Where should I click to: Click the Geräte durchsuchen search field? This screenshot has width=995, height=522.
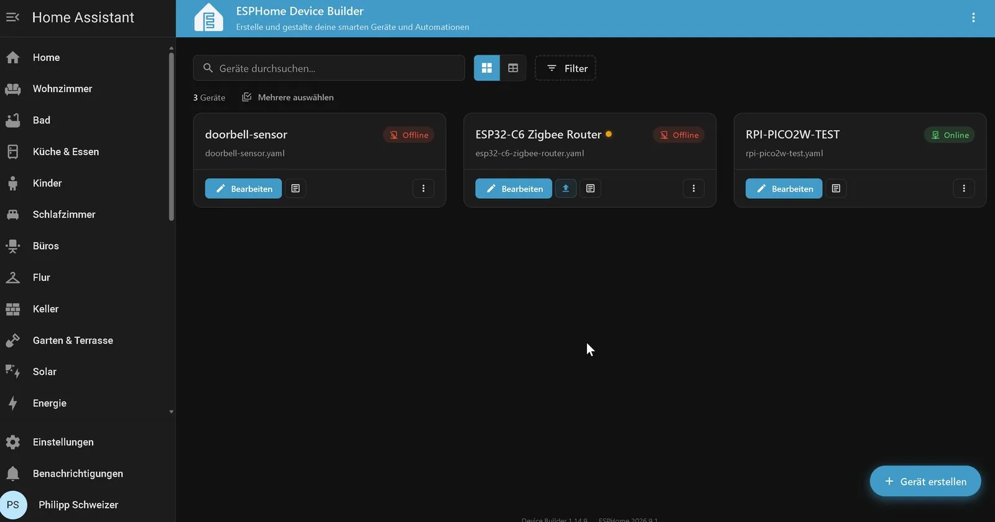(329, 68)
